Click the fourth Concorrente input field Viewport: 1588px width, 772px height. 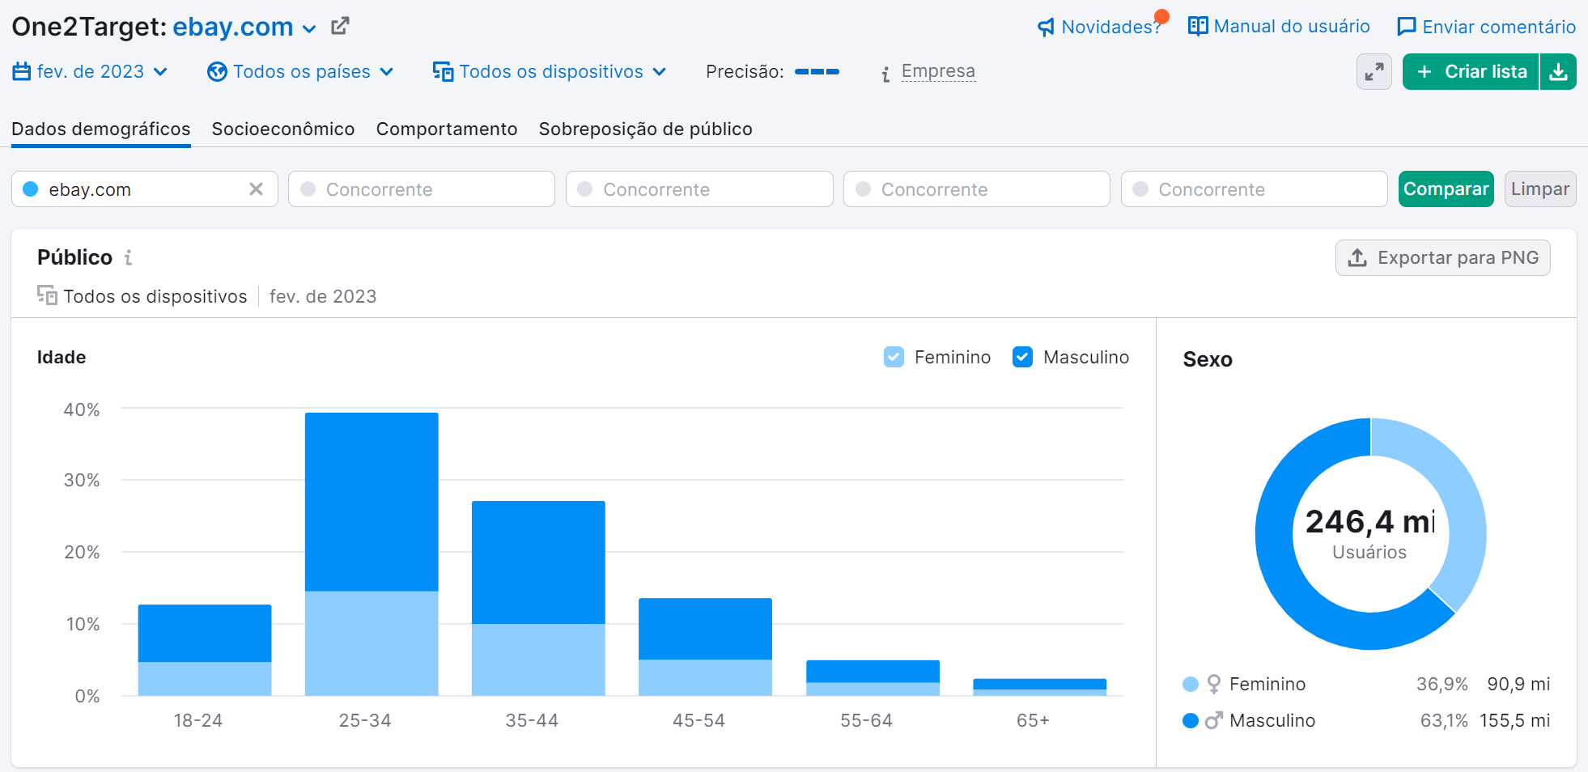(1255, 189)
